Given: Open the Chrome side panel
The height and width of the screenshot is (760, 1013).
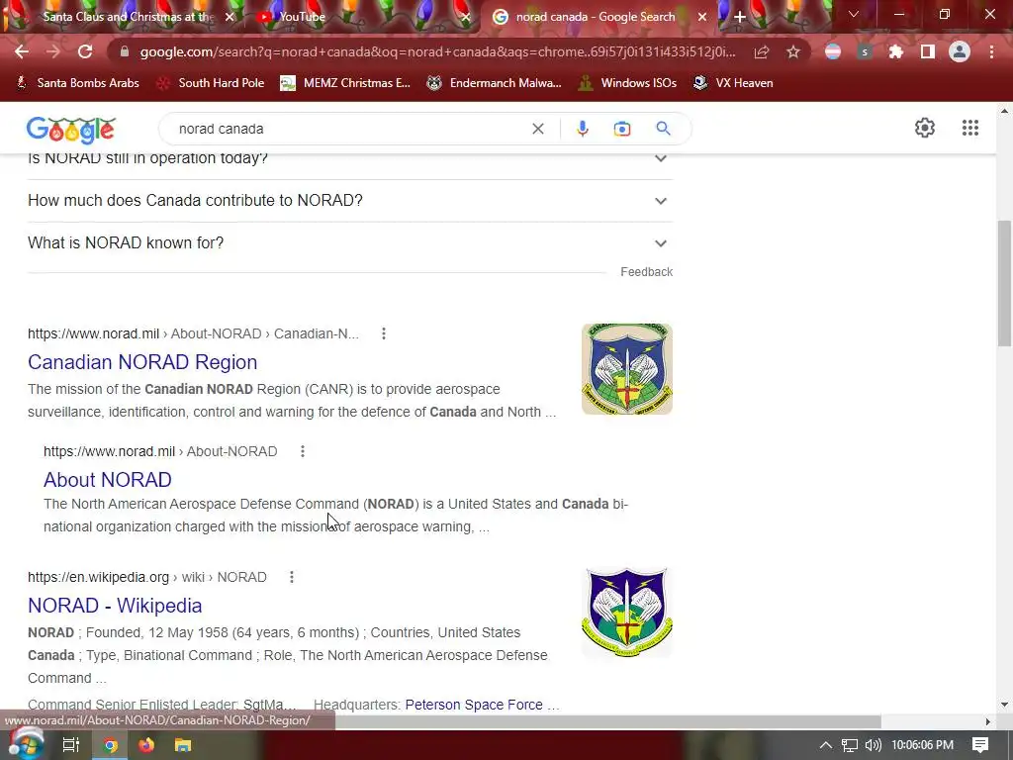Looking at the screenshot, I should (928, 51).
